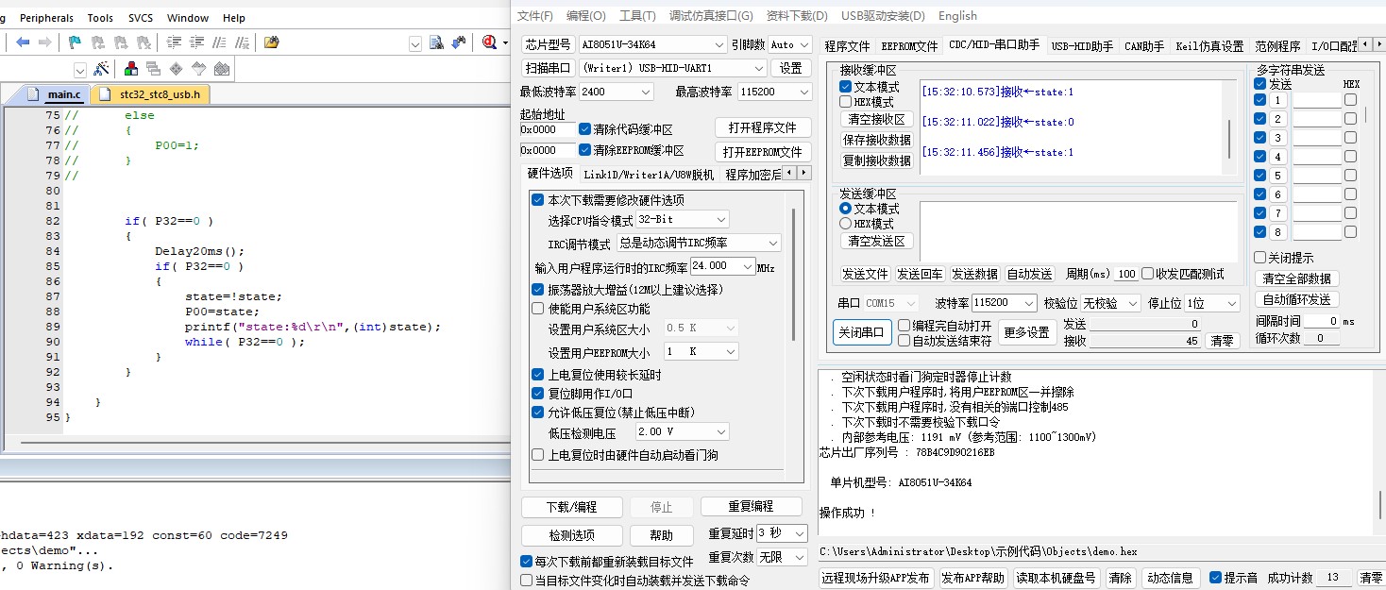Viewport: 1386px width, 590px height.
Task: Click the Navigate Forwards gray arrow icon
Action: [x=44, y=42]
